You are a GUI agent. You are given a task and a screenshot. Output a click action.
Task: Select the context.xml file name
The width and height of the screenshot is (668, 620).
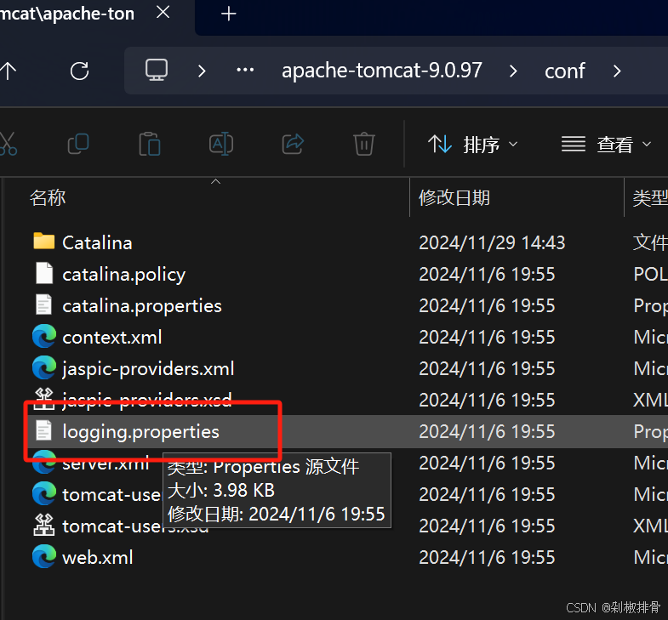click(x=112, y=338)
